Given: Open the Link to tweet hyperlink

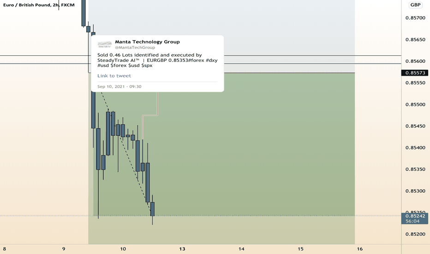Looking at the screenshot, I should click(x=114, y=76).
